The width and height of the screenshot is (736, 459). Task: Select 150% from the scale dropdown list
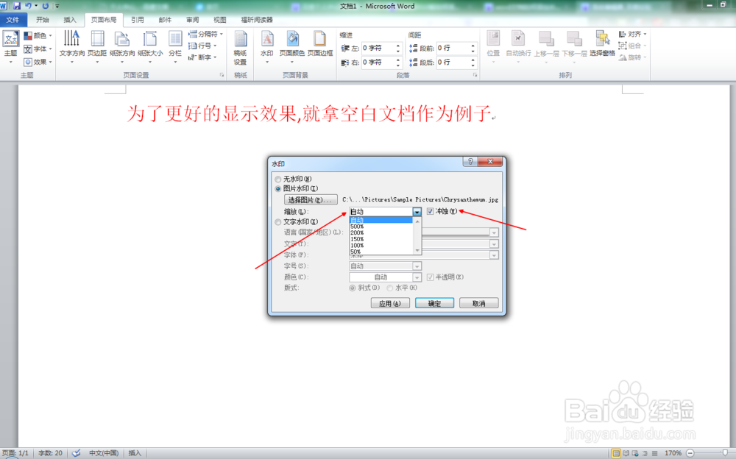[x=357, y=239]
